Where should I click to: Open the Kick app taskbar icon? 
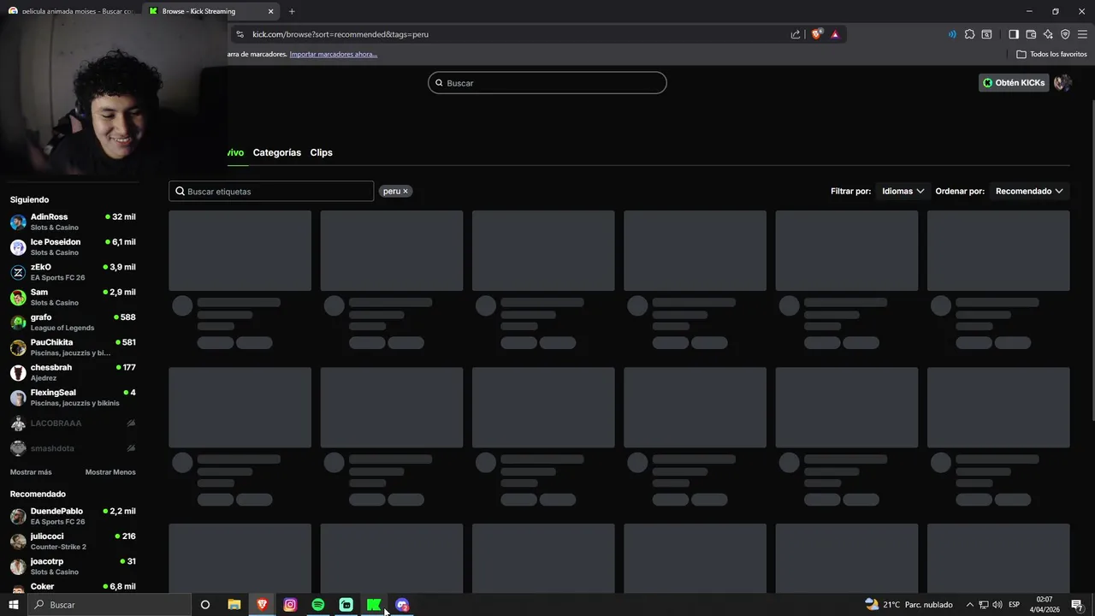pos(374,605)
